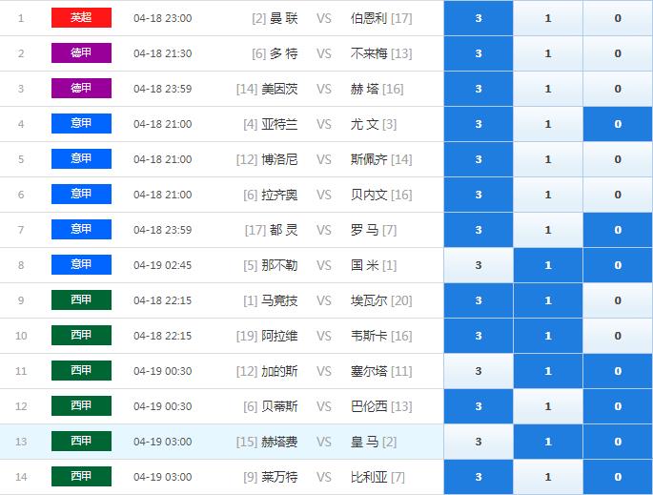Click the 西甲 tag for 莱万特 match
The height and width of the screenshot is (495, 653).
coord(81,476)
